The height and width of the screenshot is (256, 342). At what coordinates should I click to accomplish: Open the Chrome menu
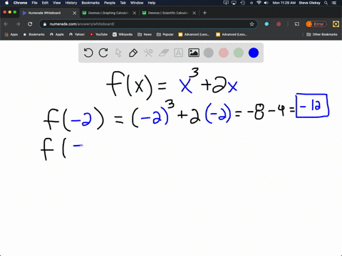point(20,3)
